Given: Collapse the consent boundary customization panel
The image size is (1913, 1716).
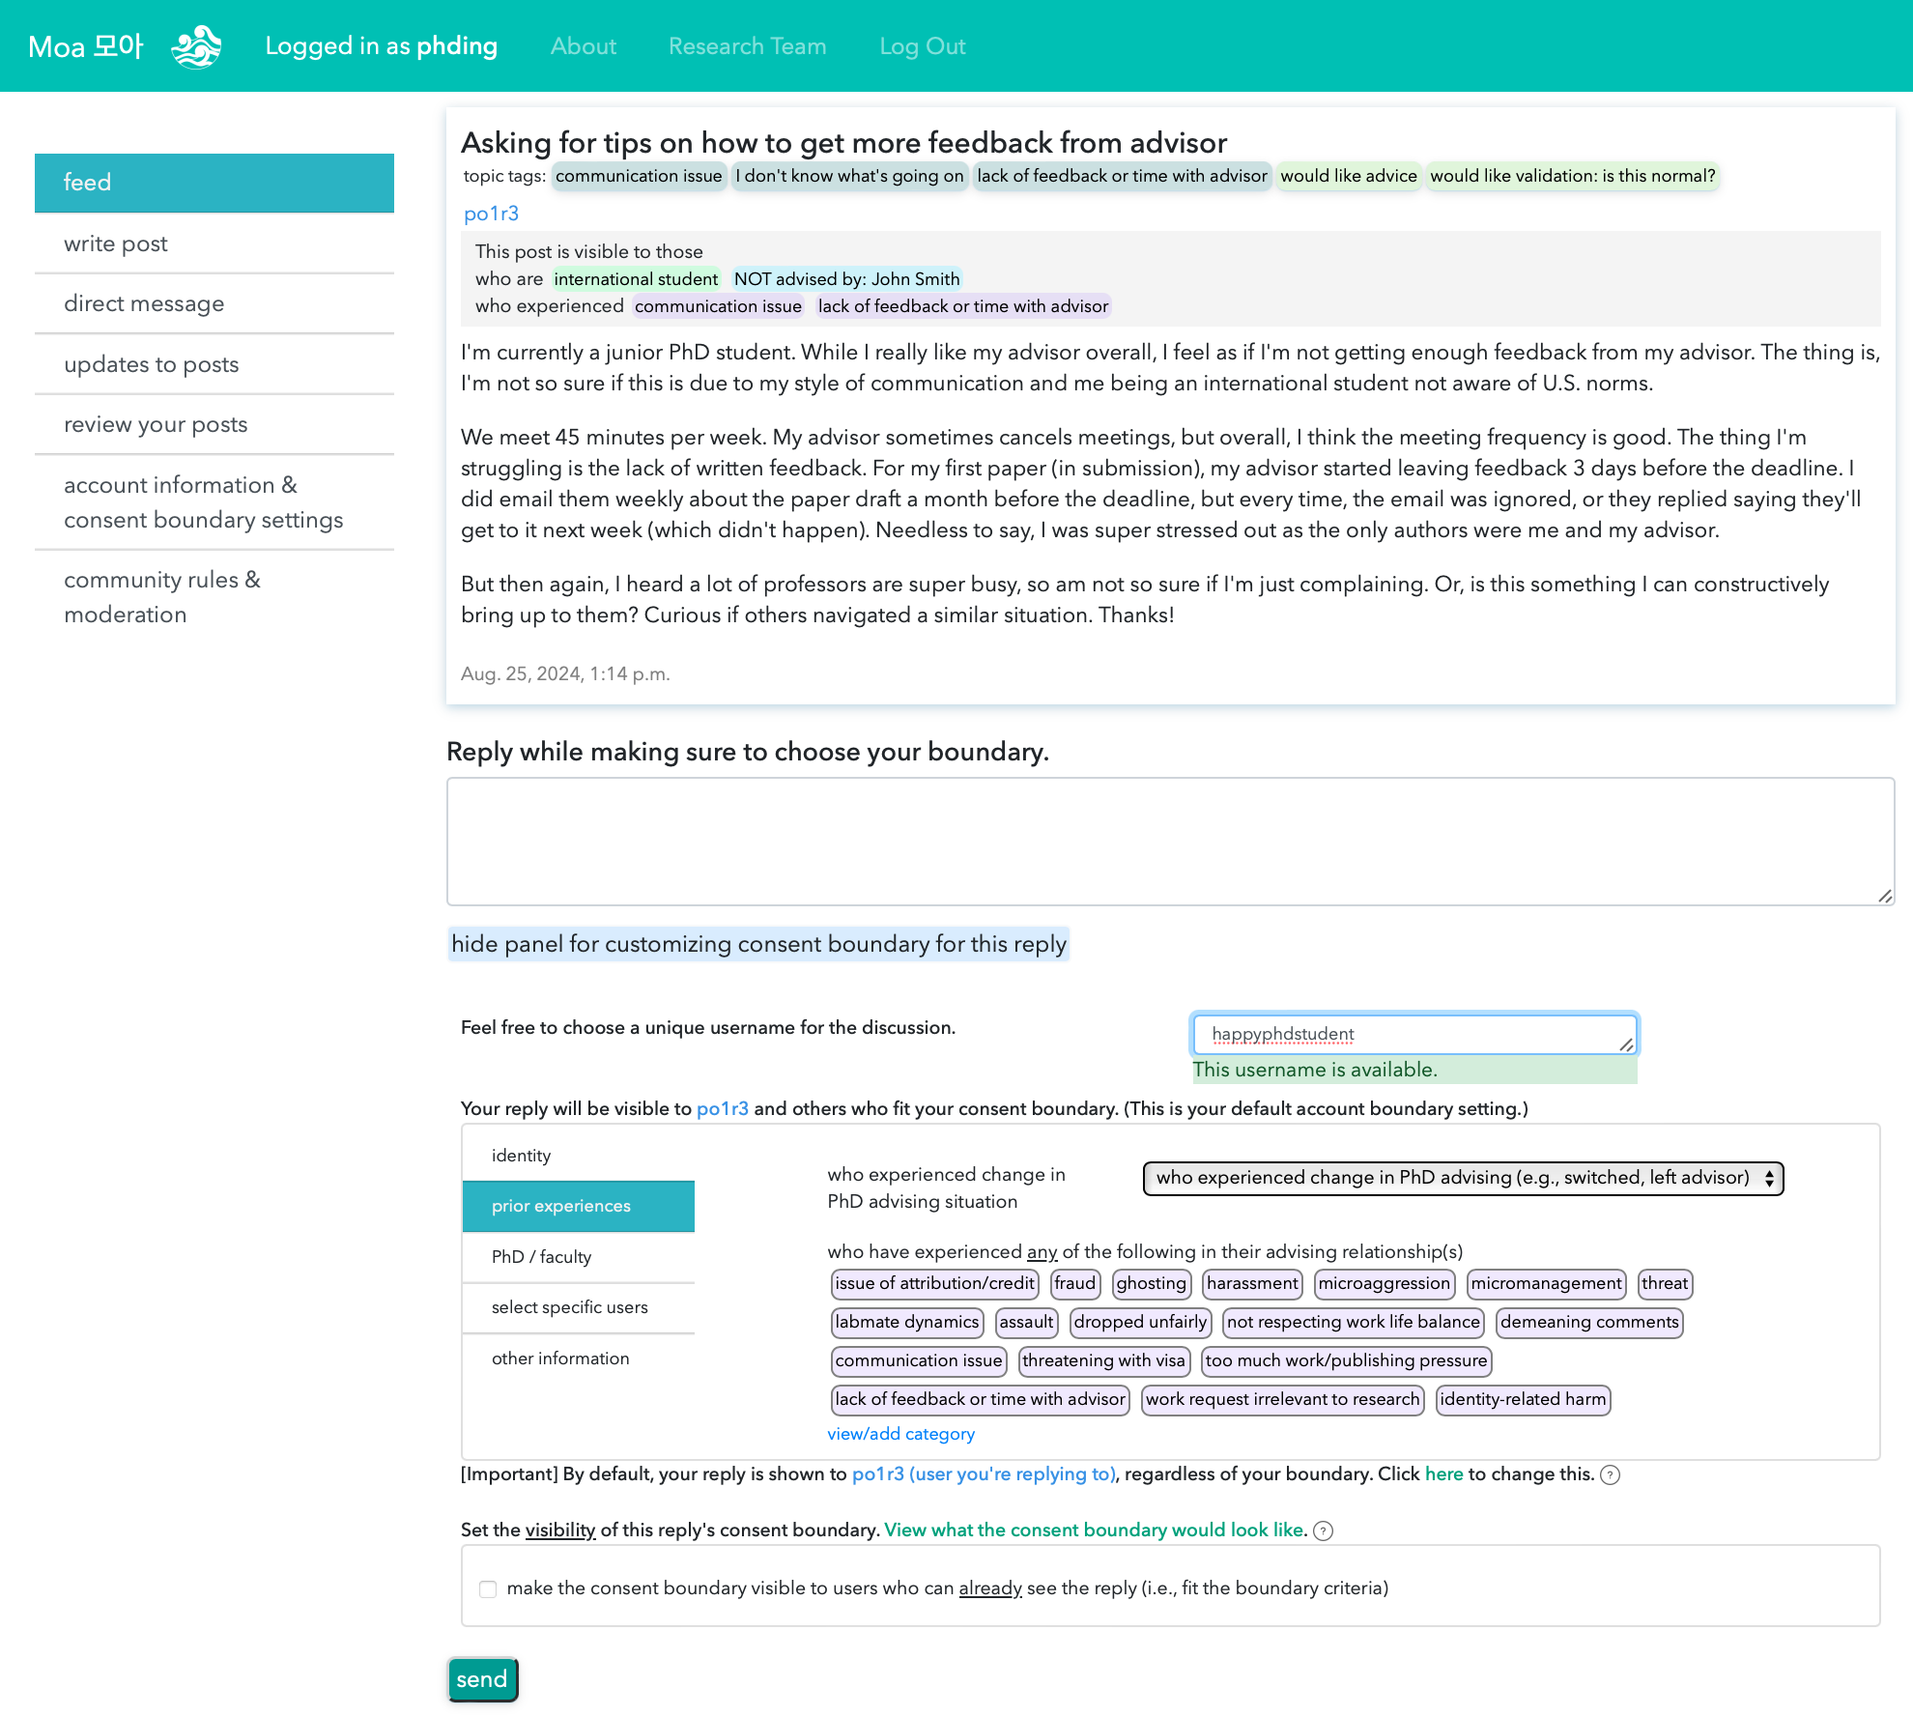Looking at the screenshot, I should tap(758, 944).
